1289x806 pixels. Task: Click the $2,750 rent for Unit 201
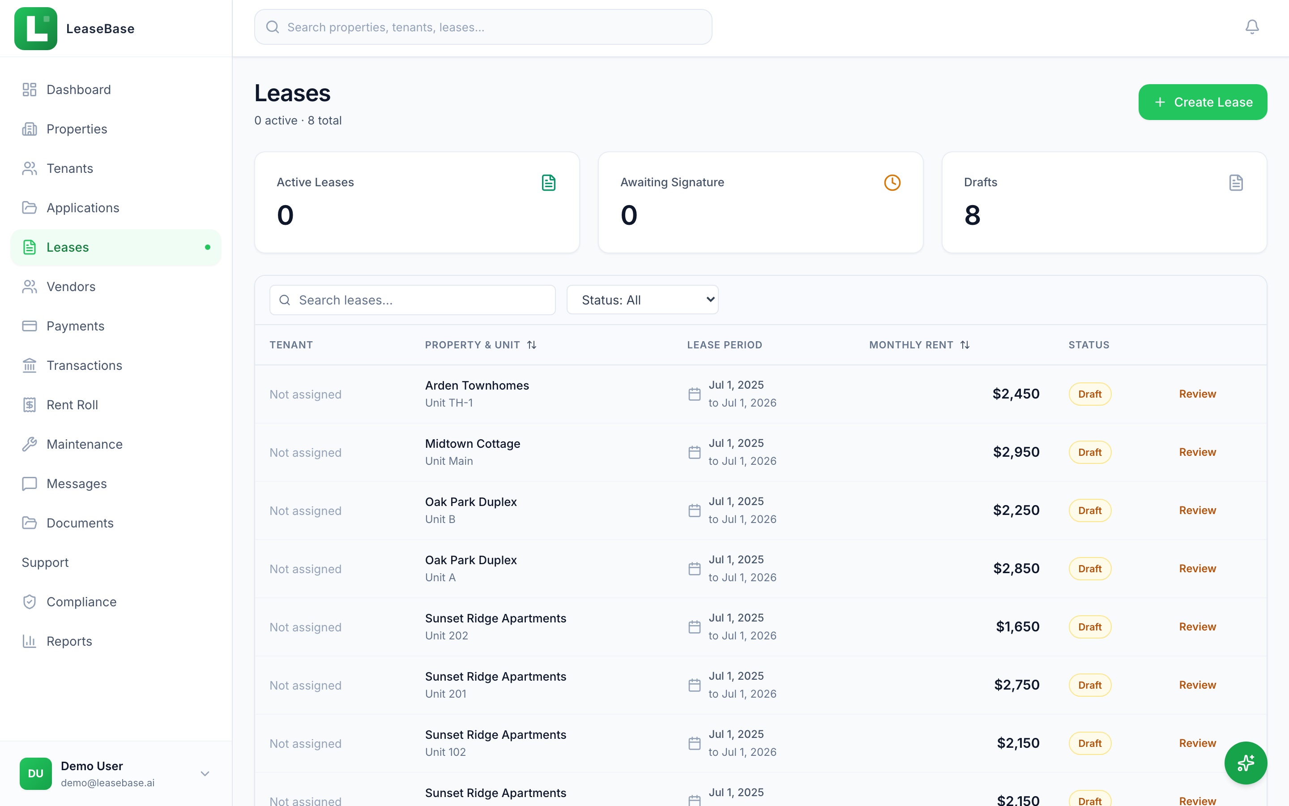pos(1017,685)
